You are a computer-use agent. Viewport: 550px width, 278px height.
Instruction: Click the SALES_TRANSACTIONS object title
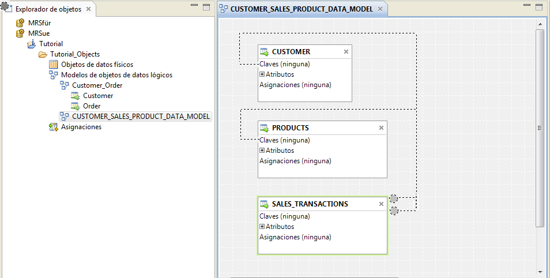click(x=310, y=204)
